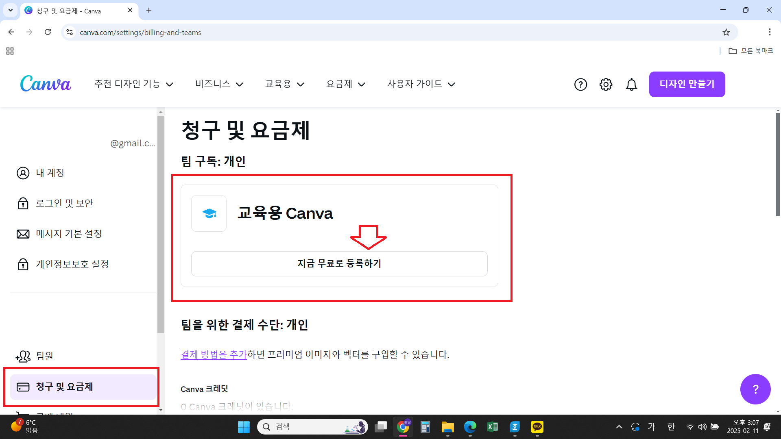Click the 지금 무료로 등록하기 button
The image size is (781, 439).
(339, 263)
